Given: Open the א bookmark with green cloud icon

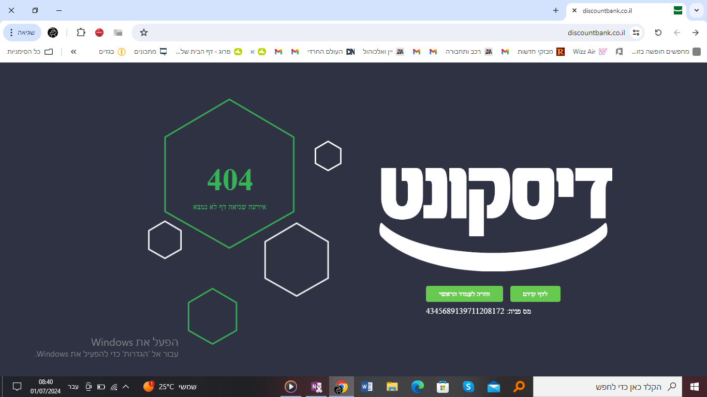Looking at the screenshot, I should (x=259, y=52).
